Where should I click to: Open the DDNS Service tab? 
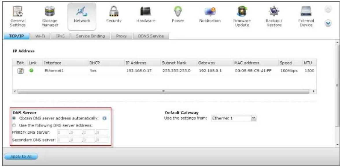[x=151, y=36]
